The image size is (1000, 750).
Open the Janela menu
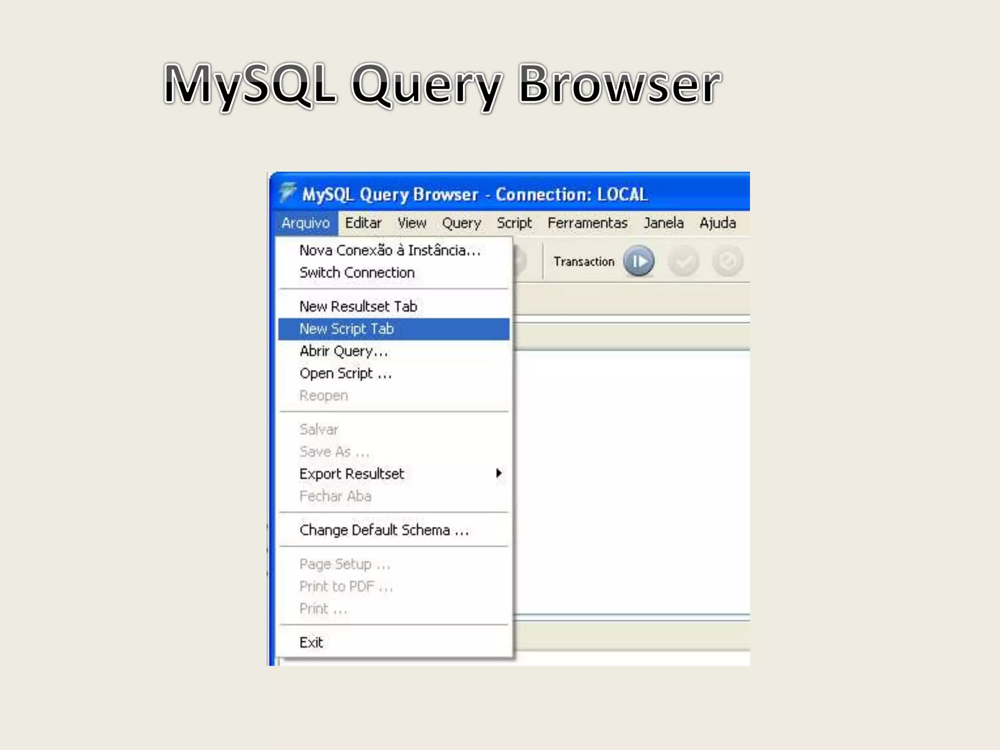pos(663,223)
